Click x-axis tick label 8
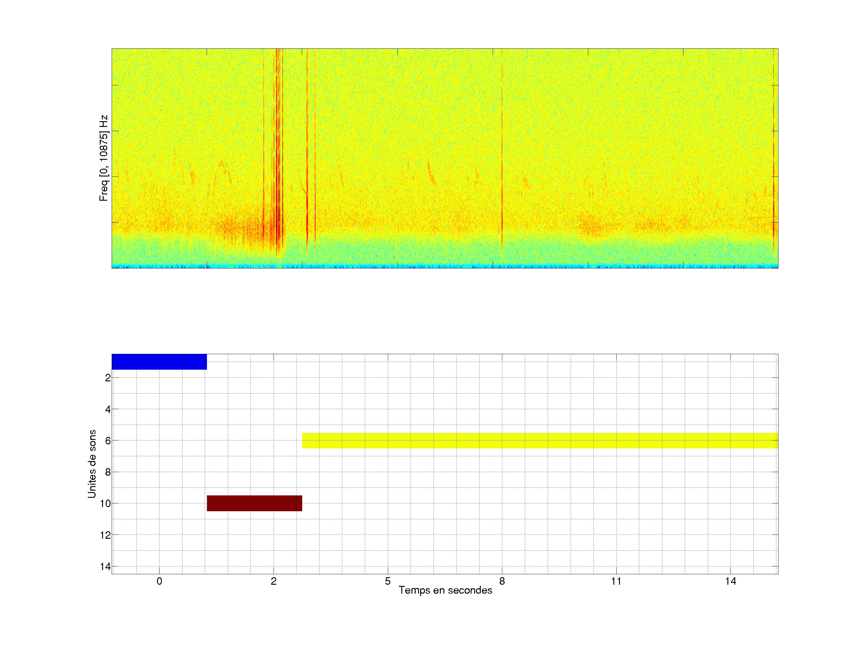The width and height of the screenshot is (860, 645). click(x=502, y=581)
